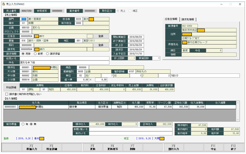Set 制作原価 to 無

pyautogui.click(x=31, y=124)
